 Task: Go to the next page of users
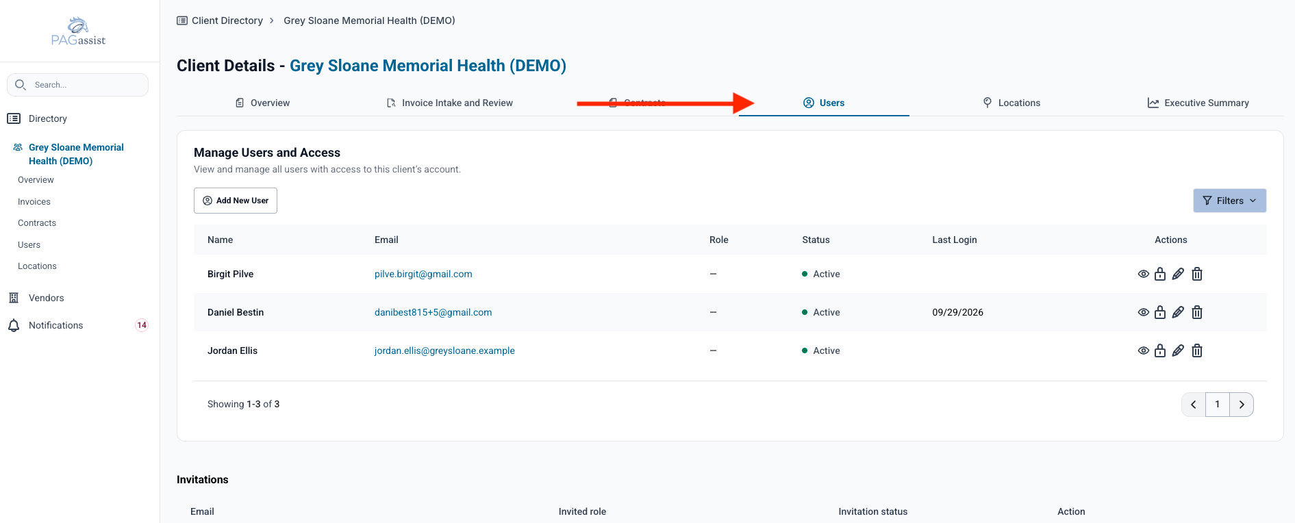1242,405
